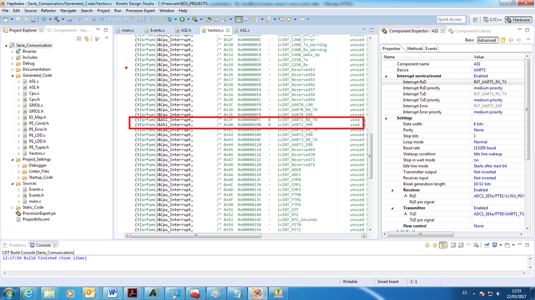Image resolution: width=535 pixels, height=300 pixels.
Task: Open the Processor Expert menu
Action: [140, 11]
